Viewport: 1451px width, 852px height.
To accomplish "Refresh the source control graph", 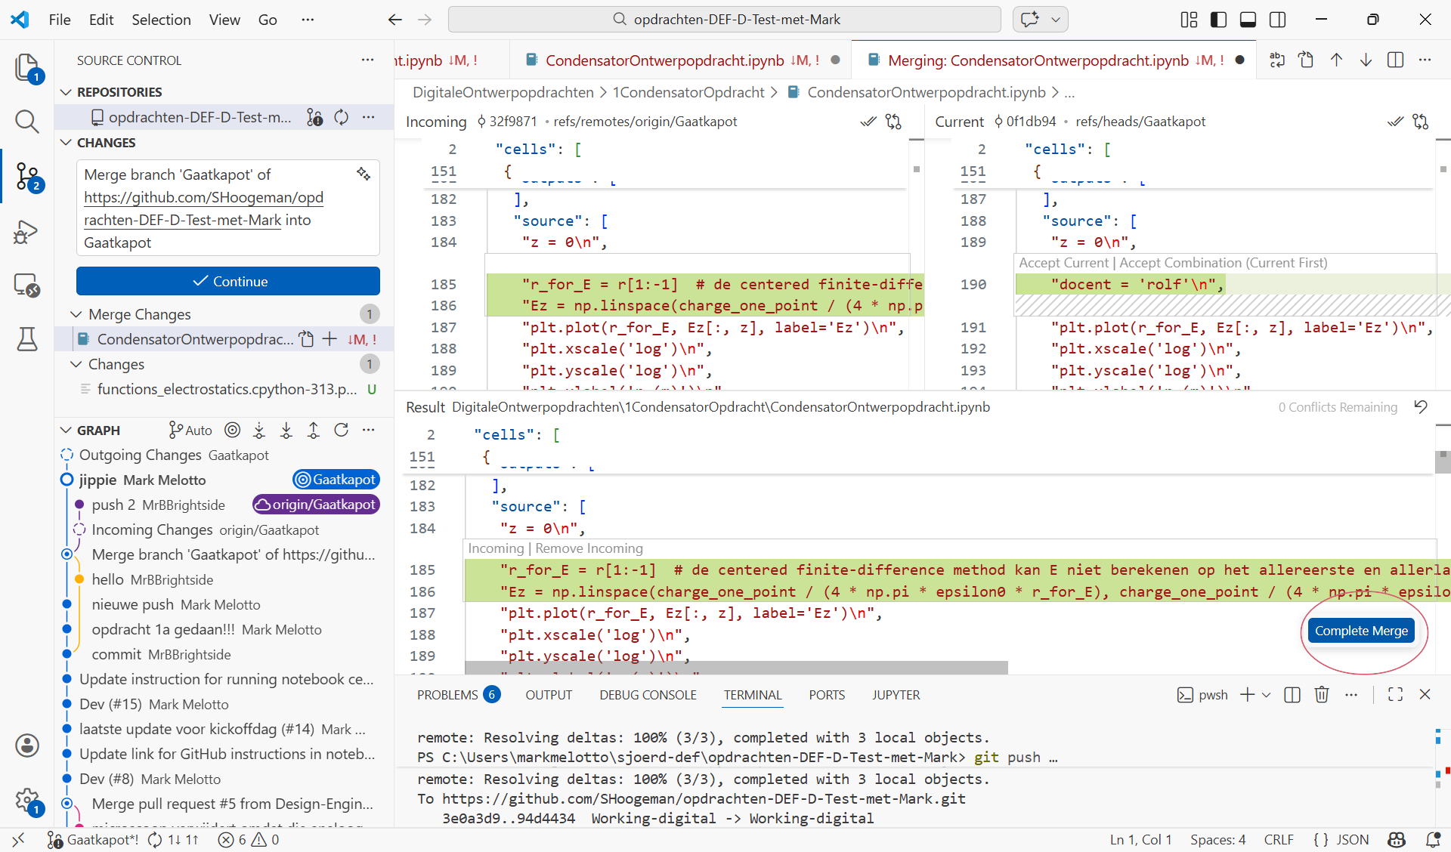I will pyautogui.click(x=342, y=430).
